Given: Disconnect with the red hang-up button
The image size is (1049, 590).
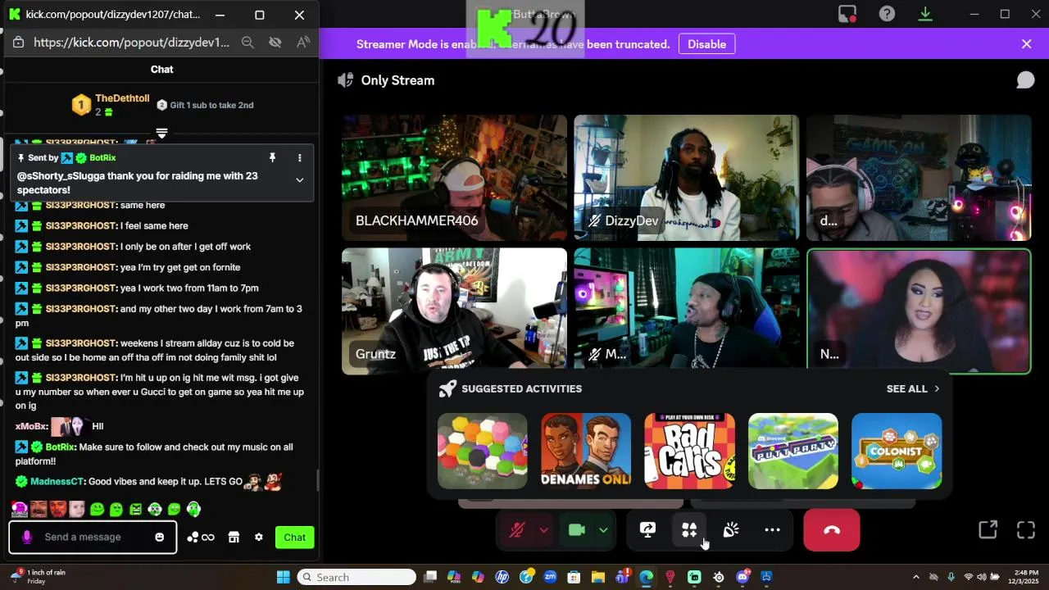Looking at the screenshot, I should 832,530.
